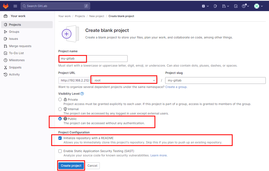Open the To-Do list checkmark icon in top bar
Screen dimensions: 269x171
coord(236,6)
